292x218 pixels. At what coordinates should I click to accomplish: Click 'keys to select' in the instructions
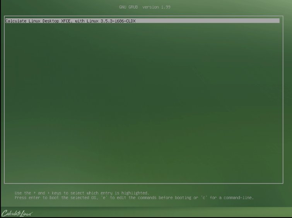[x=68, y=193]
